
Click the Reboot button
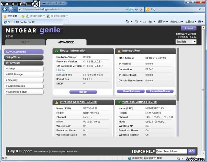(83, 92)
